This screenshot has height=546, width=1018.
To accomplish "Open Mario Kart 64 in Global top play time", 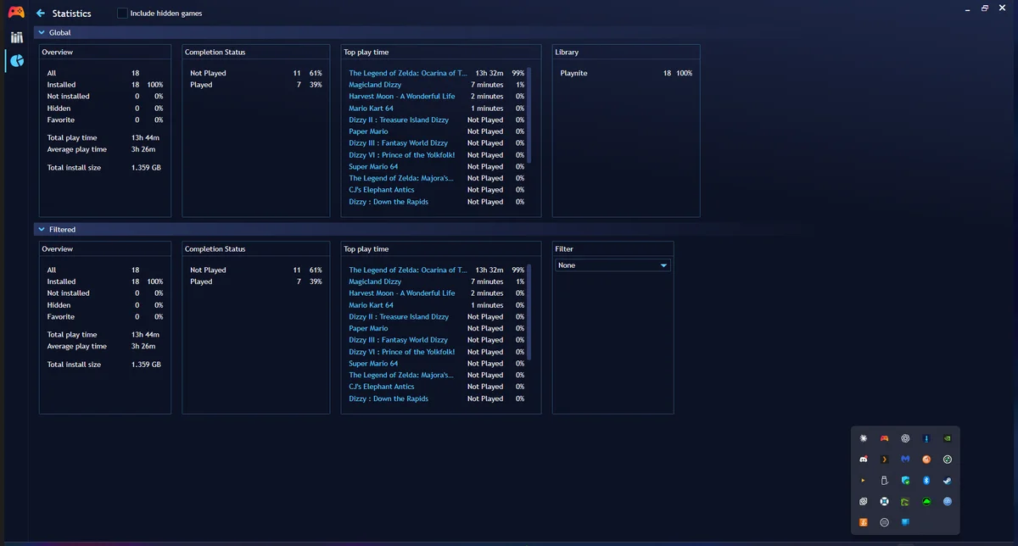I will (371, 109).
